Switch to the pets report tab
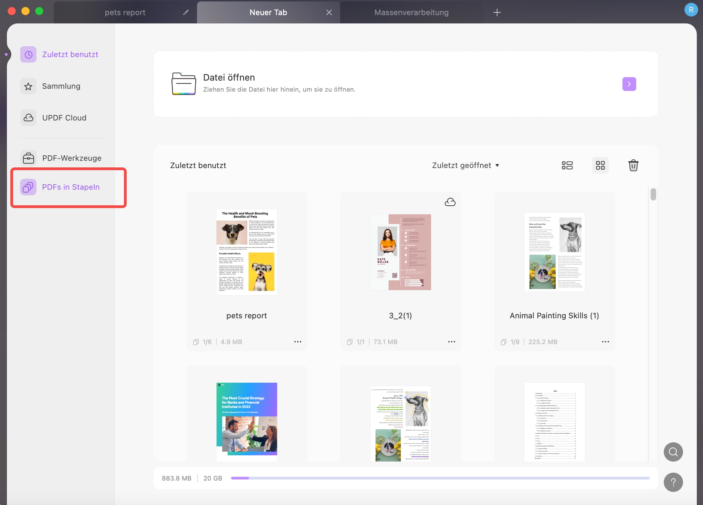Image resolution: width=703 pixels, height=505 pixels. [125, 12]
